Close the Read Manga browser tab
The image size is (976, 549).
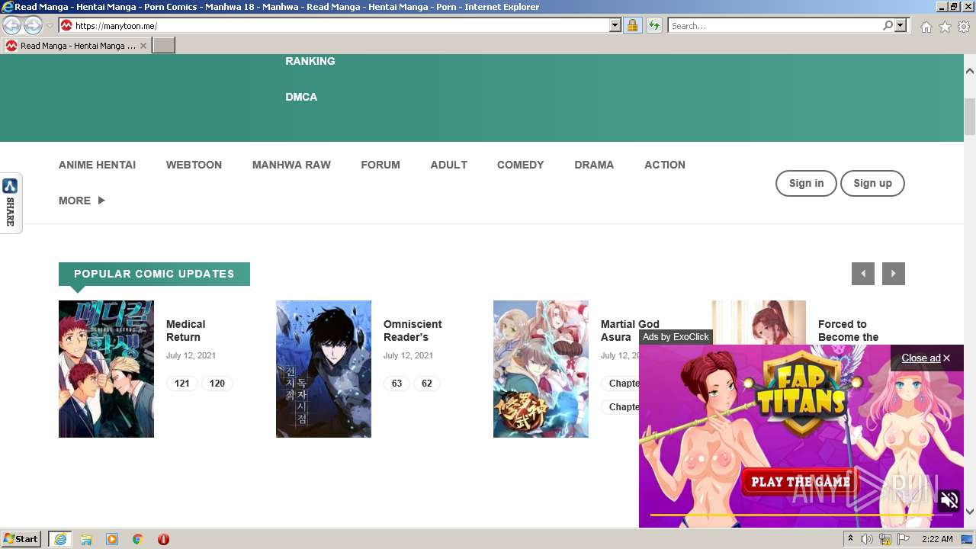coord(143,46)
